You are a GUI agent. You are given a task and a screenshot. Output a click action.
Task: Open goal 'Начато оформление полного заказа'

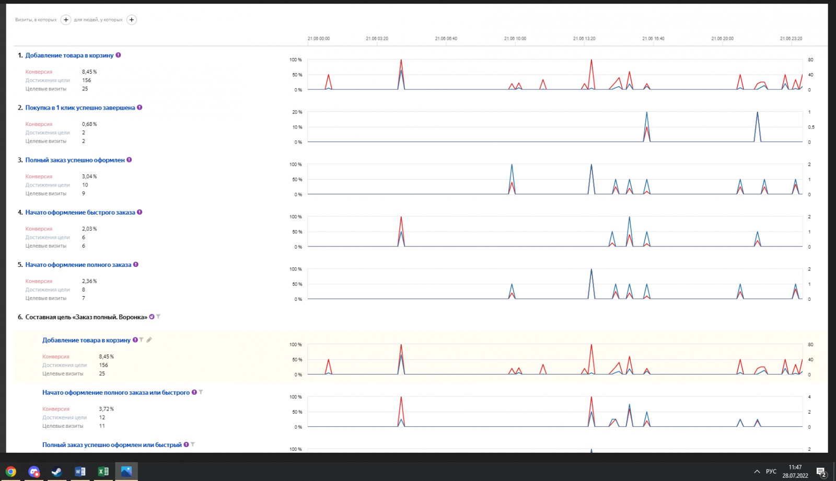point(78,265)
